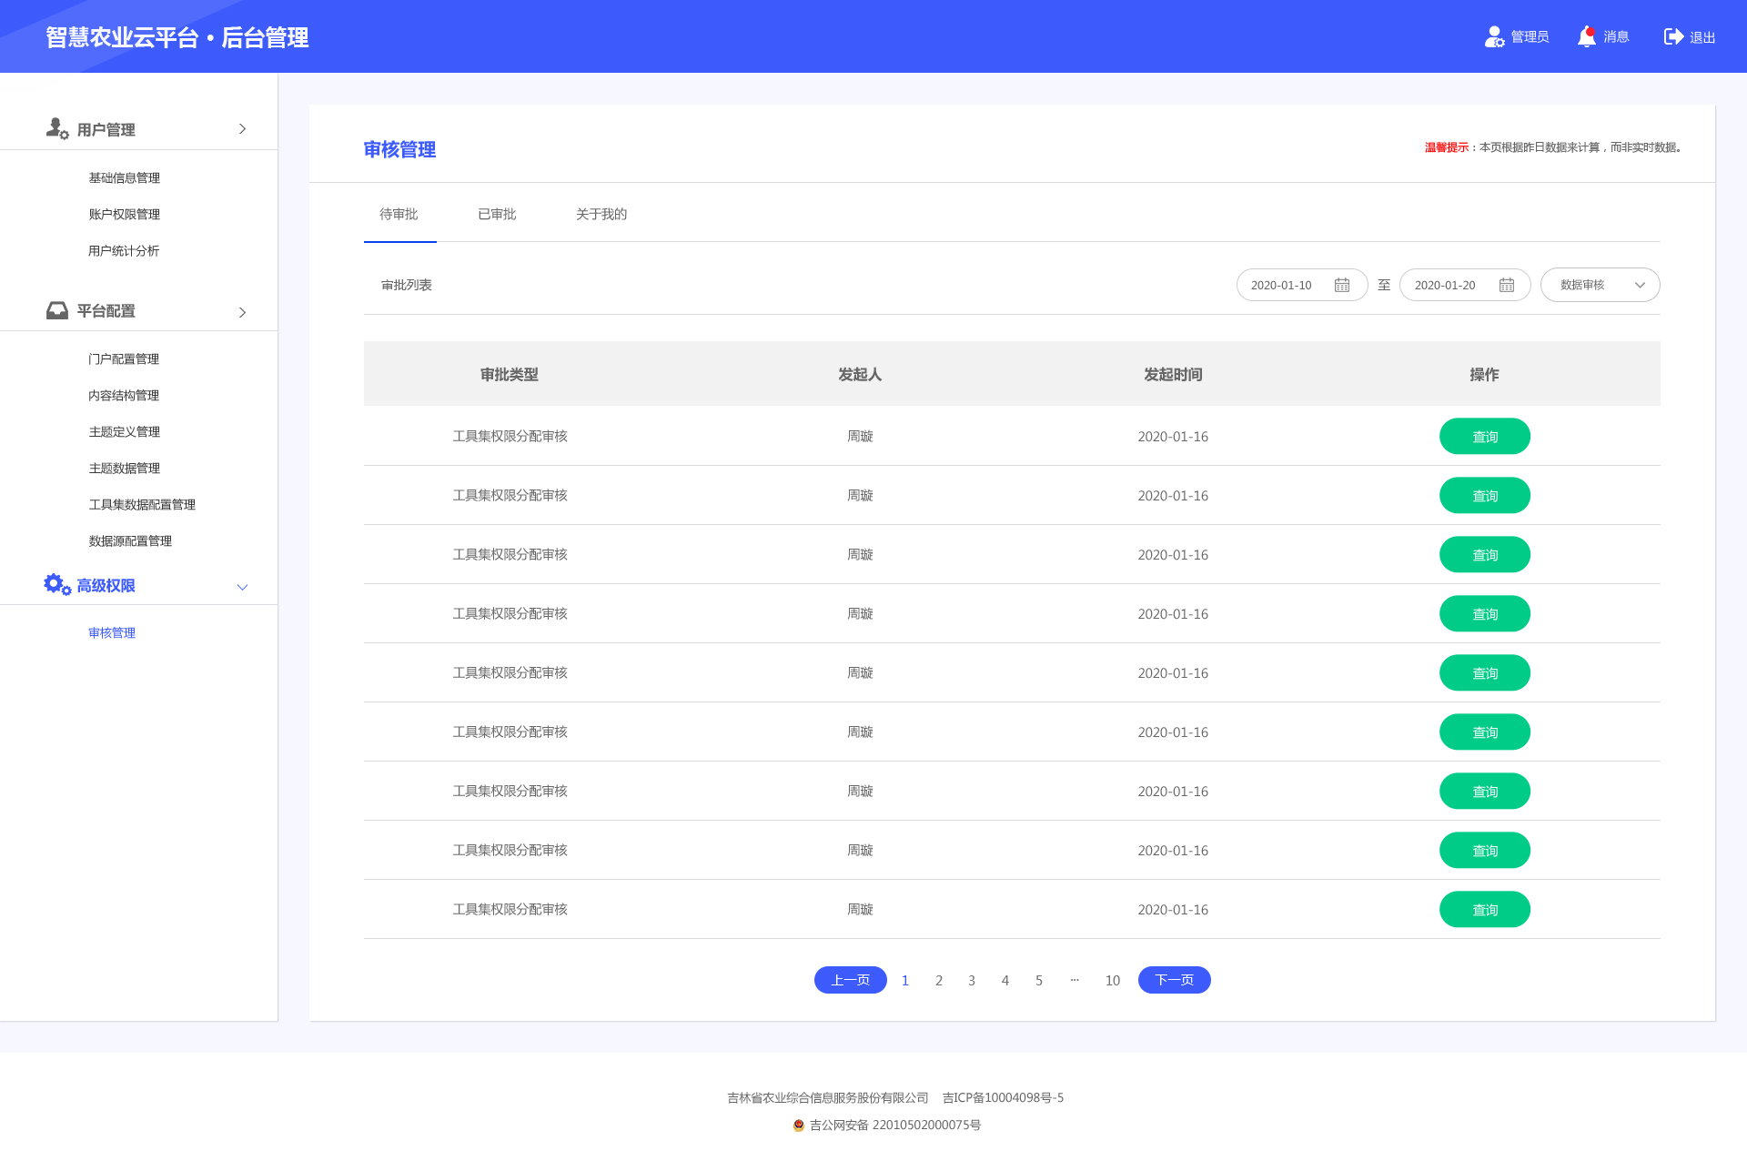Open 用户统计分析 in sidebar

(x=124, y=250)
